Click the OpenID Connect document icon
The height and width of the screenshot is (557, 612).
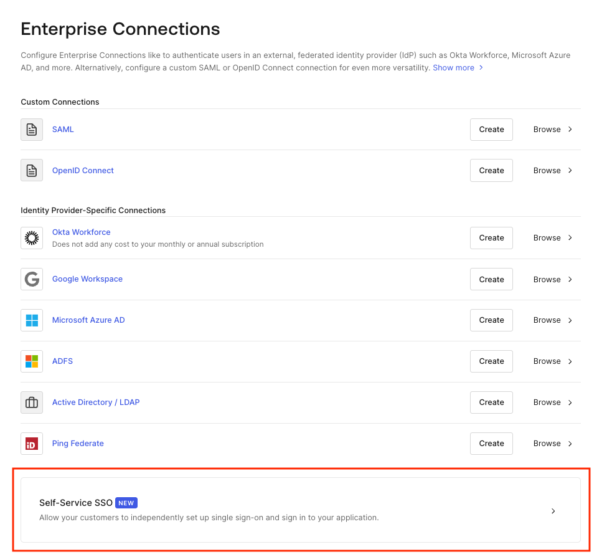[32, 170]
